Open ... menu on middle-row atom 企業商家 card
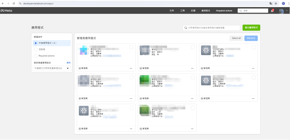 (253, 99)
